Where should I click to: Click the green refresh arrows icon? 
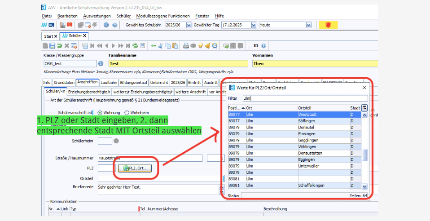135,45
